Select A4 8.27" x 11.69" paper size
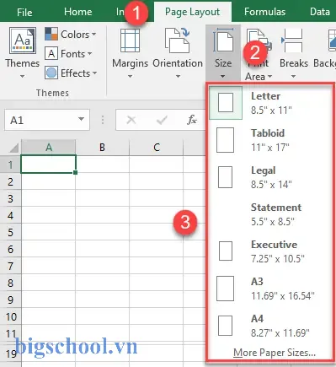 tap(270, 326)
